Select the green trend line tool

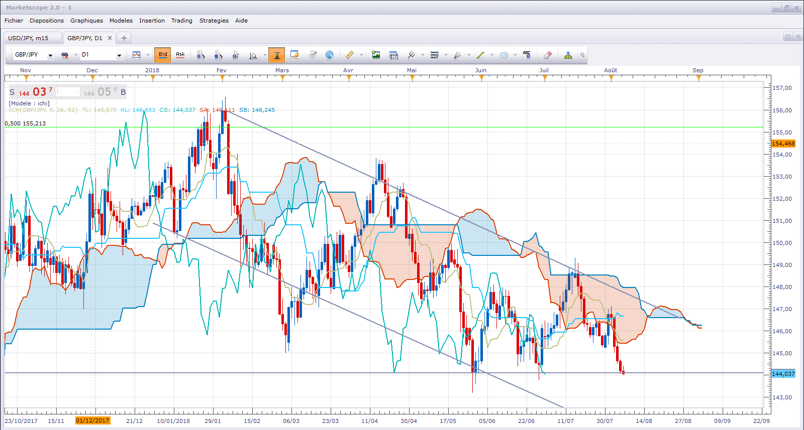pos(480,55)
